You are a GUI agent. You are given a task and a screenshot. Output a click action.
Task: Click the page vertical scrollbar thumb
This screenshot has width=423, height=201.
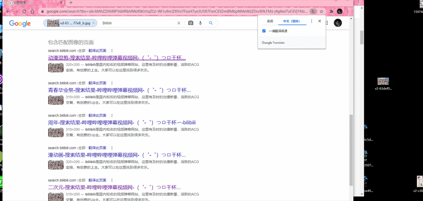351,150
